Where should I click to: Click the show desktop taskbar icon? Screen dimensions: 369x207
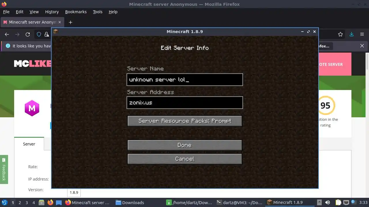coord(59,203)
